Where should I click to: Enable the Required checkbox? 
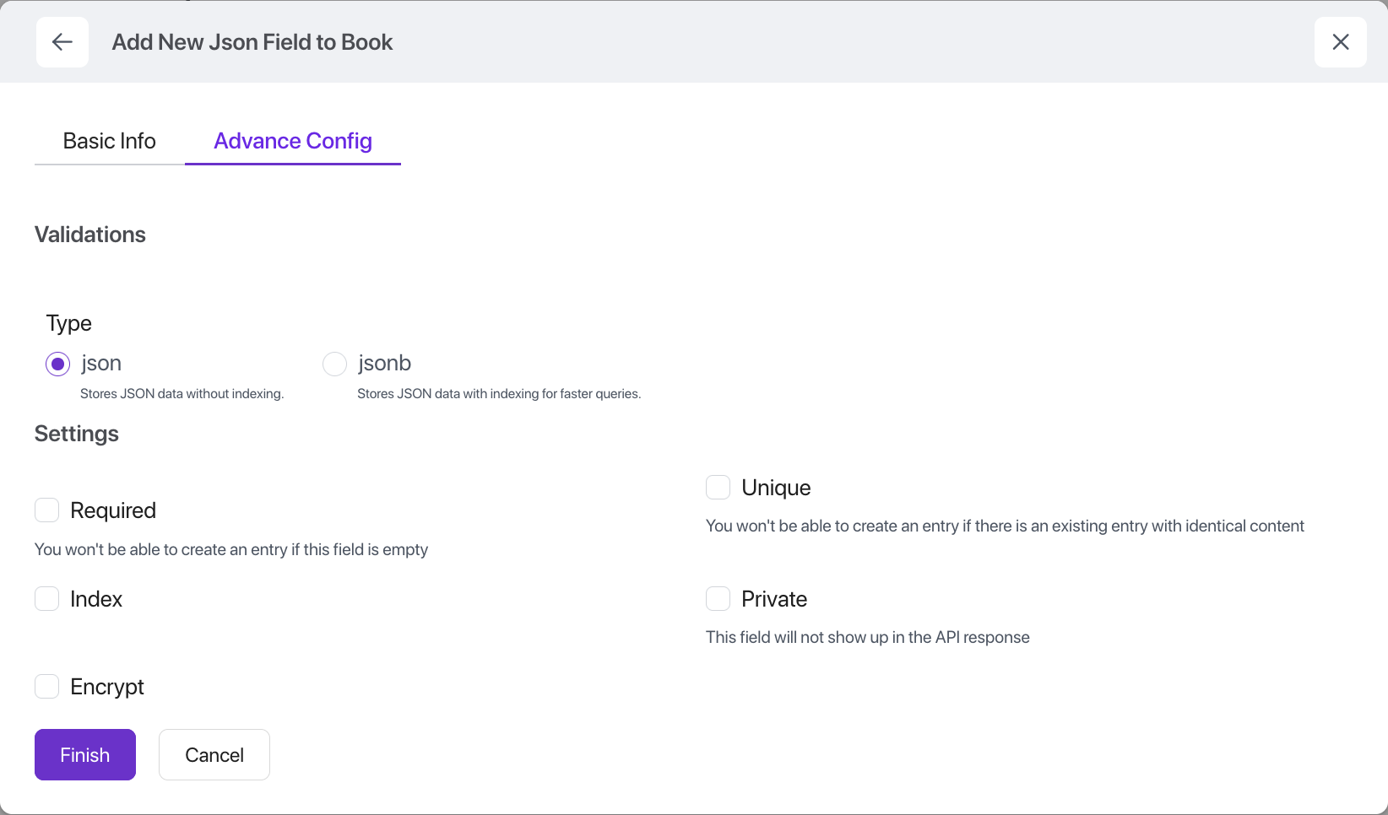(x=47, y=510)
